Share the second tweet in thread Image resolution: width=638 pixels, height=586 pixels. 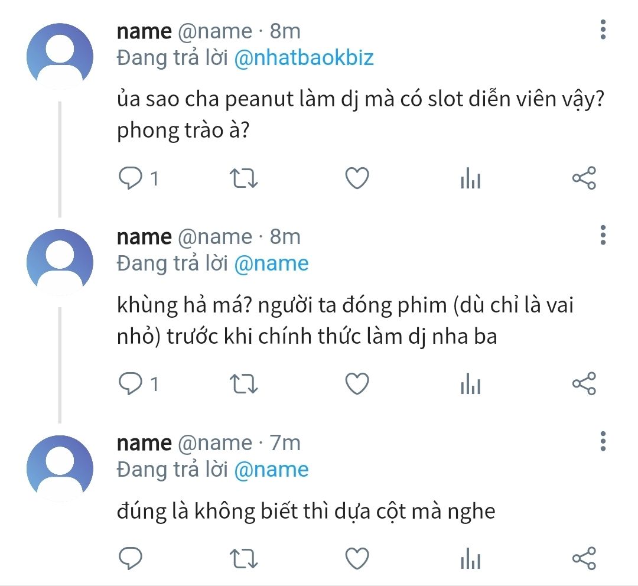click(584, 385)
